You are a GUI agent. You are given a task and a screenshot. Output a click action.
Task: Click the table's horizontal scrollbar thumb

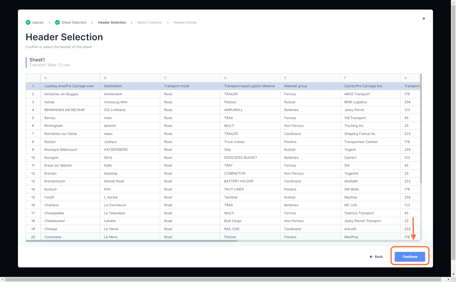point(132,241)
